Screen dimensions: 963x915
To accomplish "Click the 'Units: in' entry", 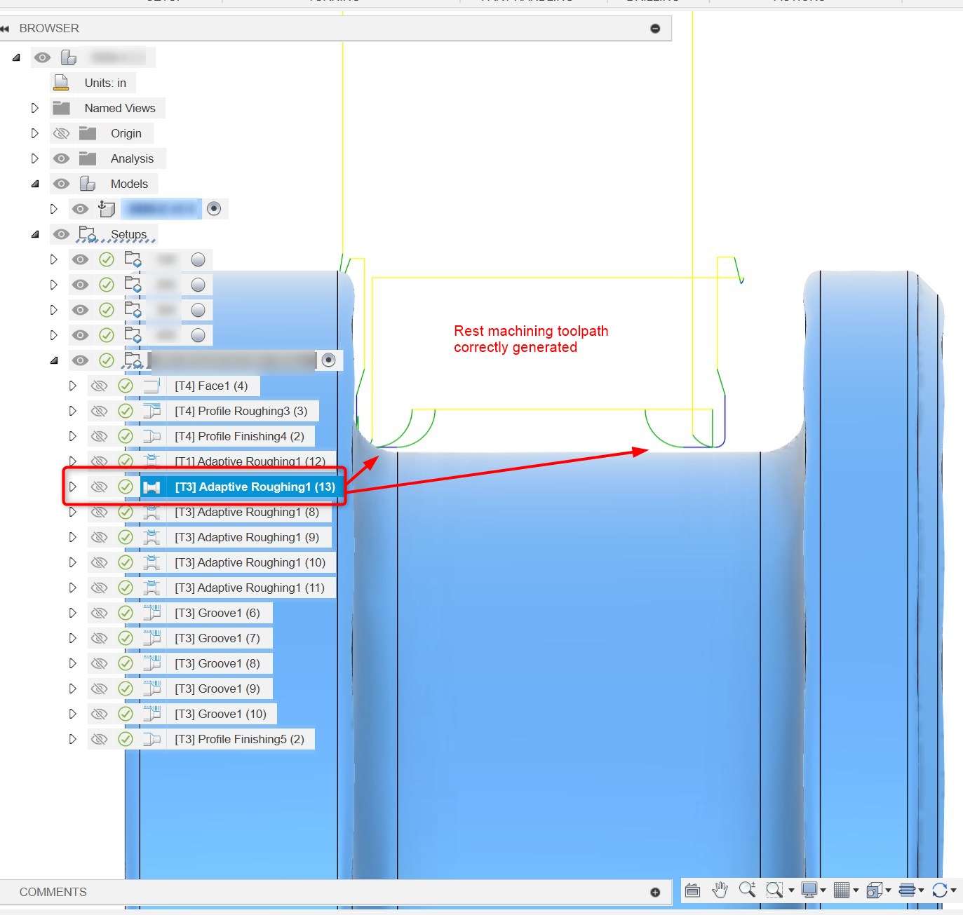I will pyautogui.click(x=105, y=83).
